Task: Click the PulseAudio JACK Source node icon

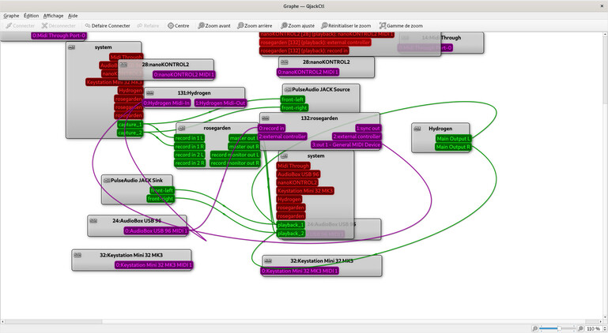Action: click(x=288, y=89)
